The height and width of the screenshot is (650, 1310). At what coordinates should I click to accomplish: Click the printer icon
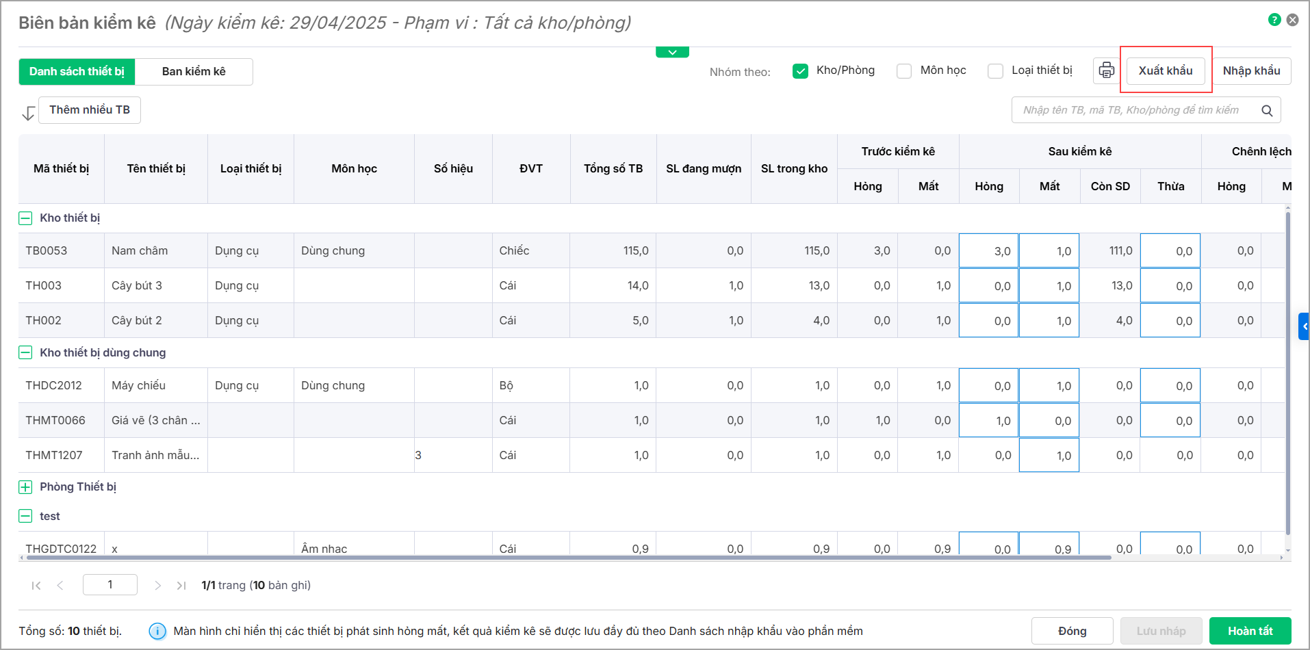coord(1106,70)
